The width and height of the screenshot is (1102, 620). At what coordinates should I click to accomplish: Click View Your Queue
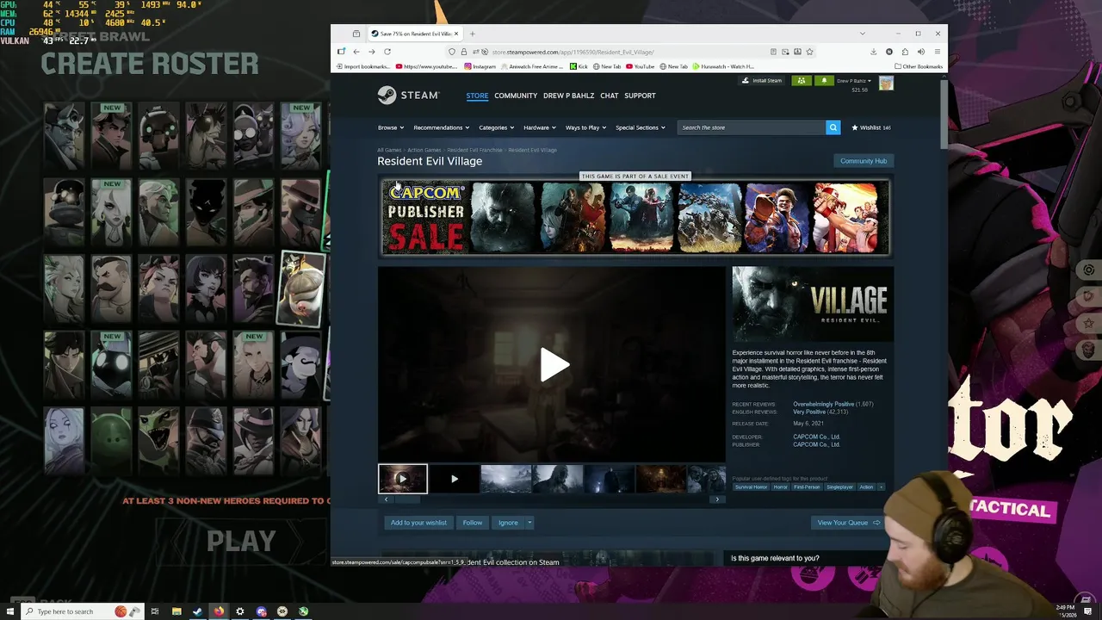click(x=849, y=523)
